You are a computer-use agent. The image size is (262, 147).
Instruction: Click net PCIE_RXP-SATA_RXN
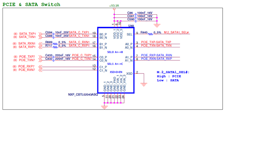156,55
